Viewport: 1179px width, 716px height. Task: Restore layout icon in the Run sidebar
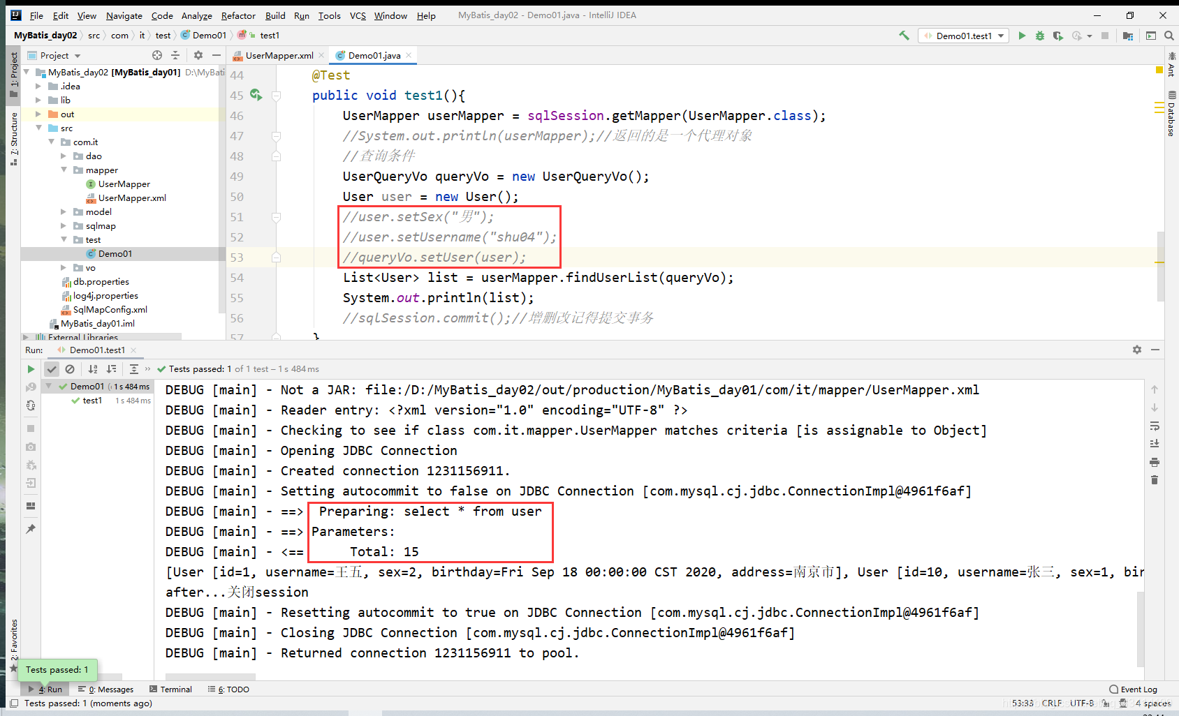point(31,506)
